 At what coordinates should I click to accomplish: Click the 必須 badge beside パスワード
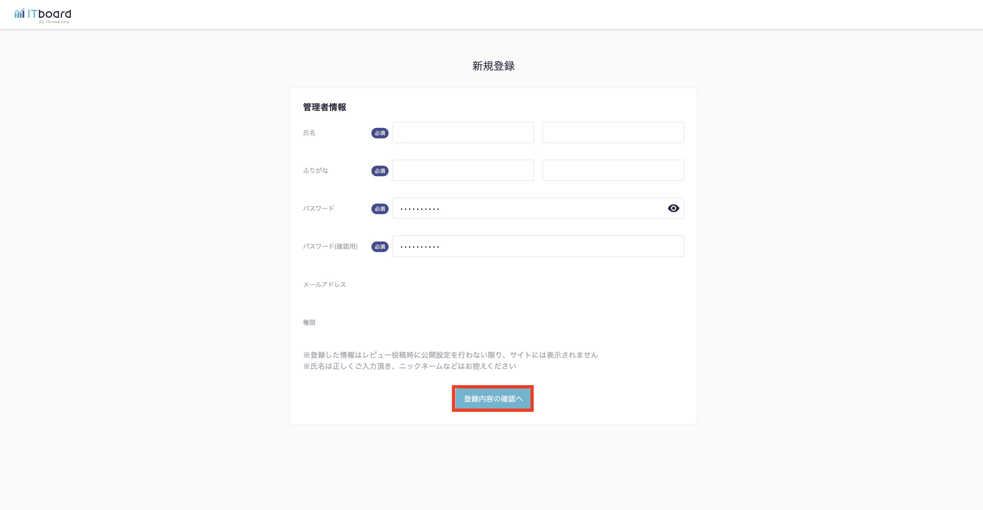[x=379, y=209]
